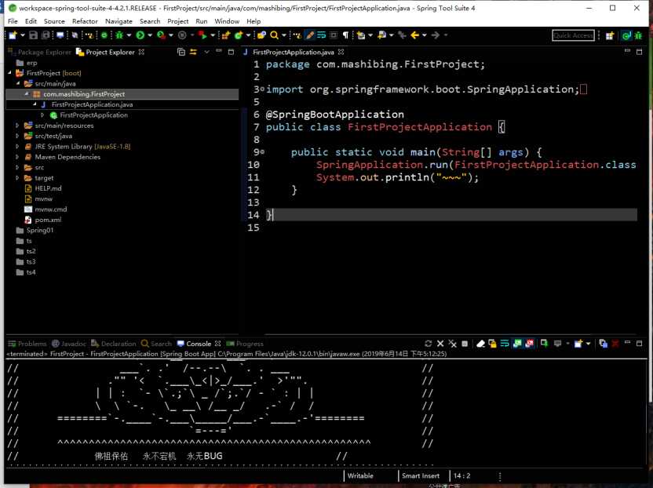Switch to the Progress tab
Viewport: 653px width, 488px height.
[245, 344]
